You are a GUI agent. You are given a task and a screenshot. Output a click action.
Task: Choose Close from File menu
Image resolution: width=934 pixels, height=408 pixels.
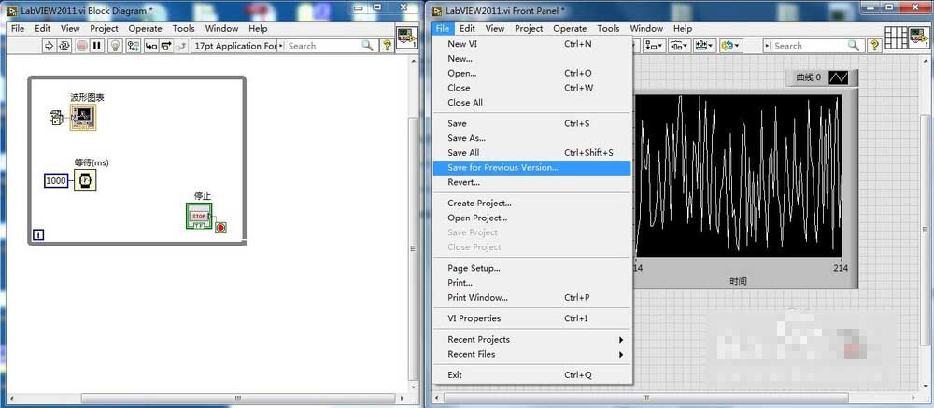click(531, 88)
